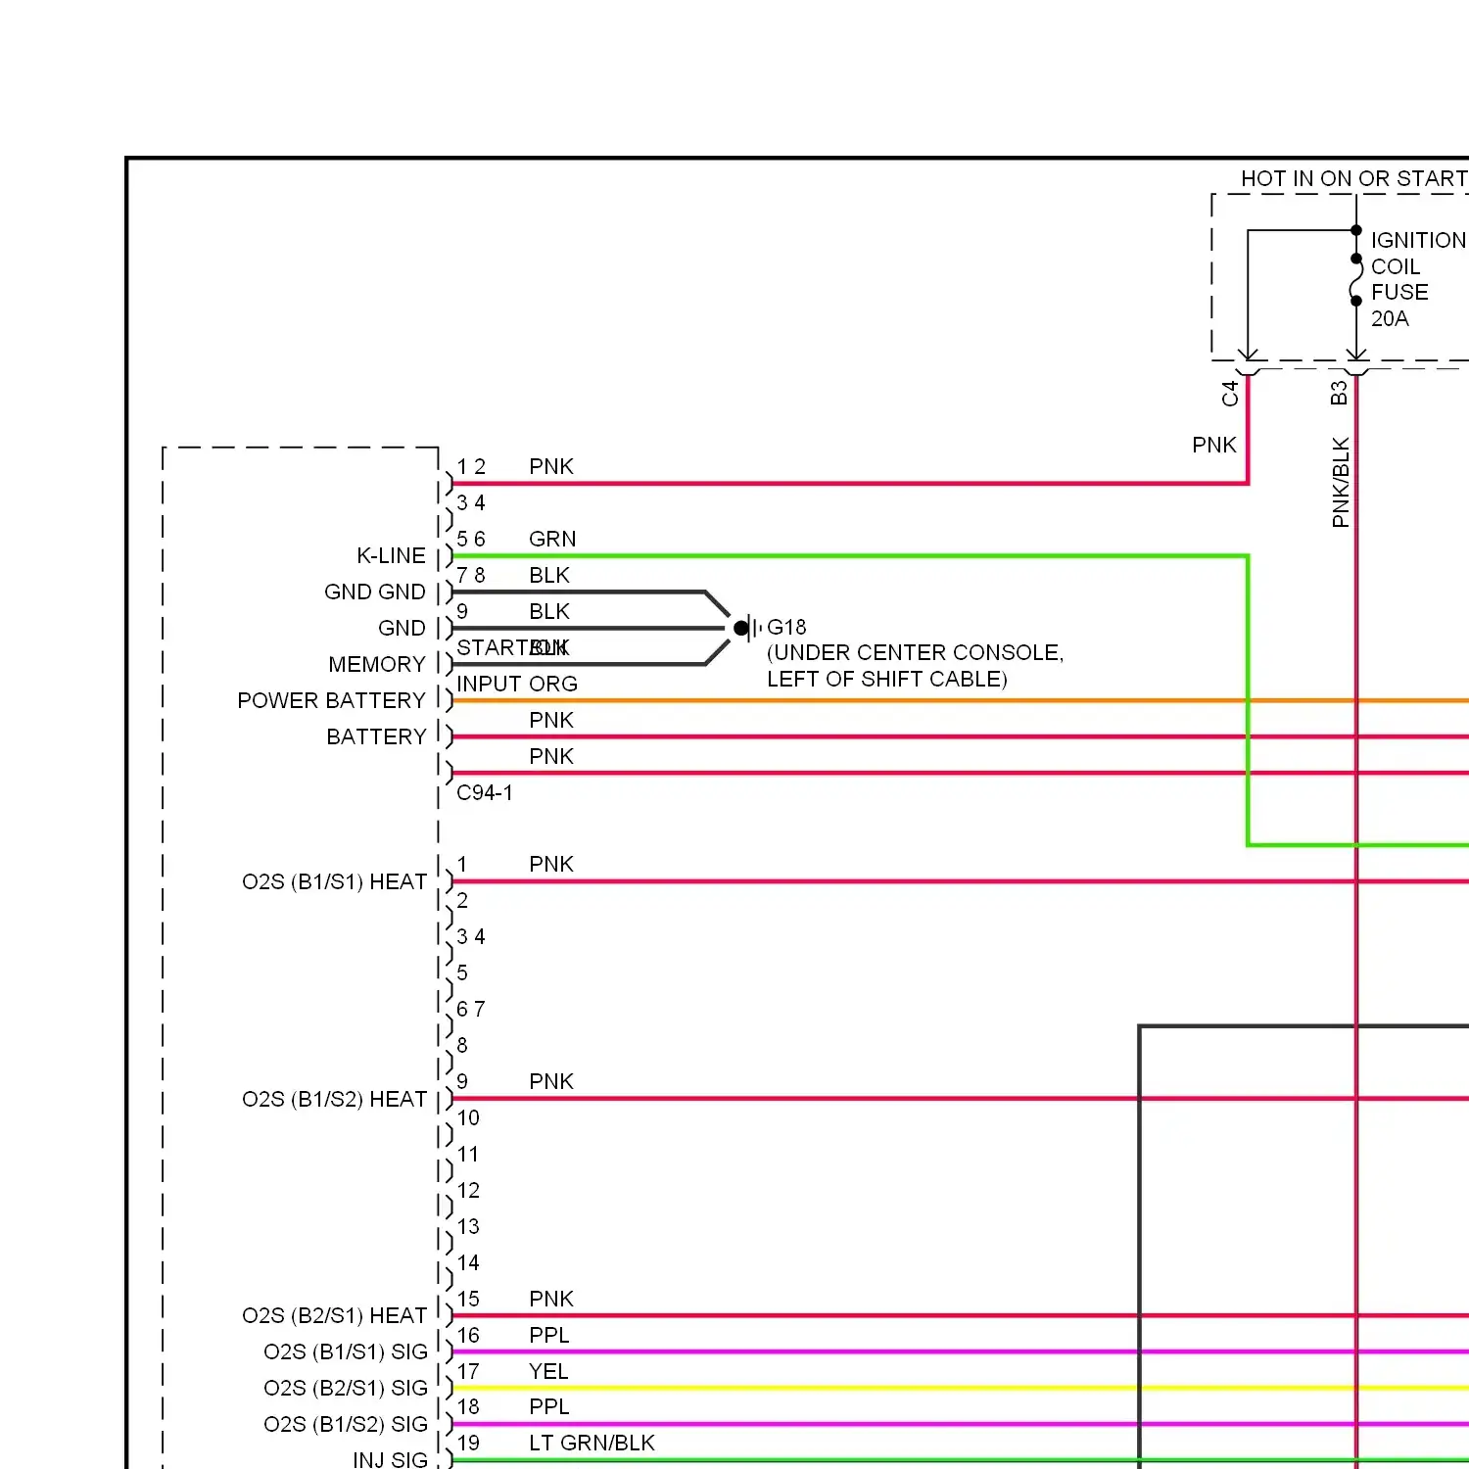The width and height of the screenshot is (1469, 1469).
Task: Click the PNK wire label at pin 15
Action: (x=551, y=1299)
